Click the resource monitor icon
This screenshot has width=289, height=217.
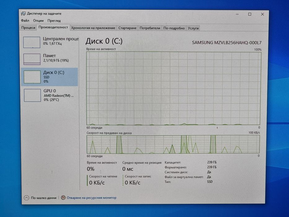click(63, 198)
